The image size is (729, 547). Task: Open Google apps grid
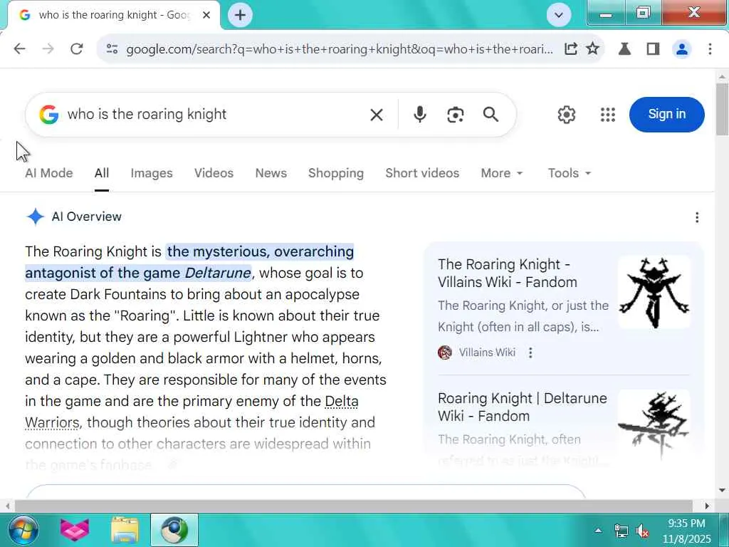click(608, 115)
